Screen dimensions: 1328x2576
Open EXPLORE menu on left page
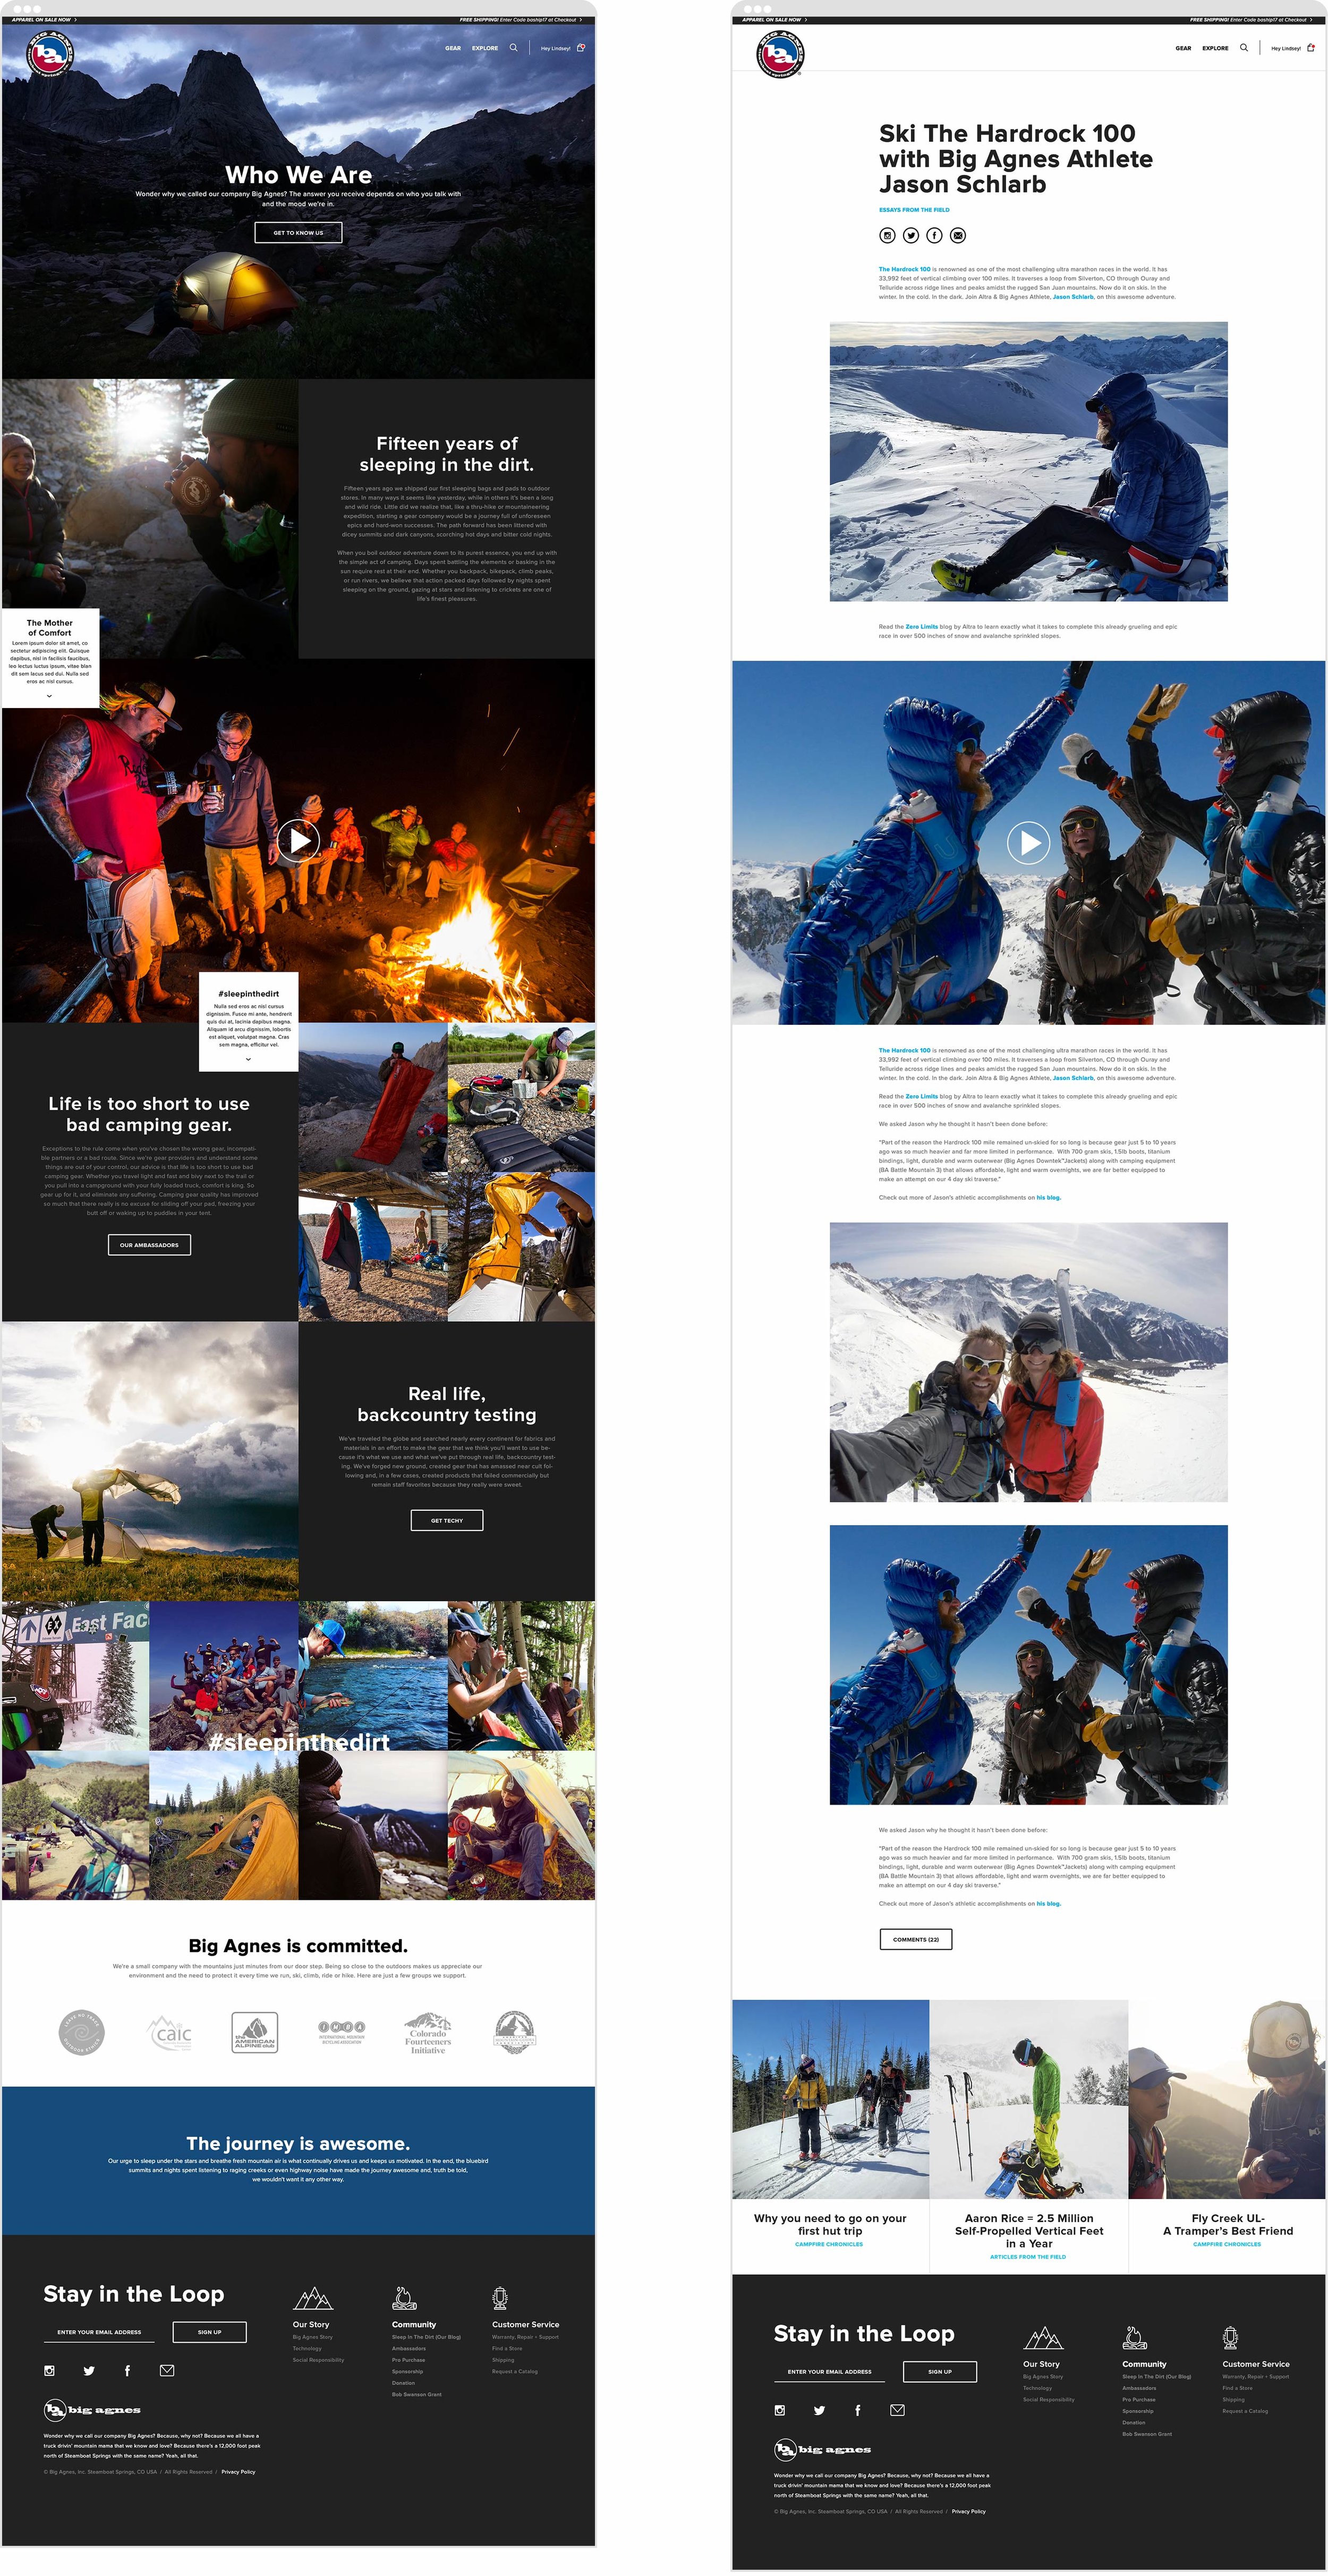(x=484, y=48)
